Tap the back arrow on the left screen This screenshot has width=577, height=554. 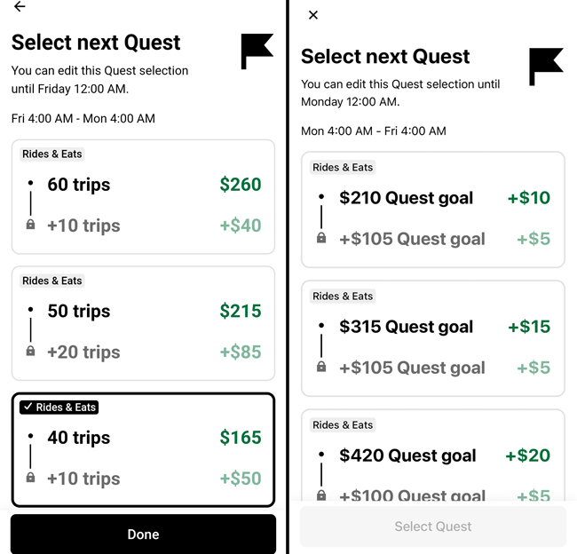[20, 6]
